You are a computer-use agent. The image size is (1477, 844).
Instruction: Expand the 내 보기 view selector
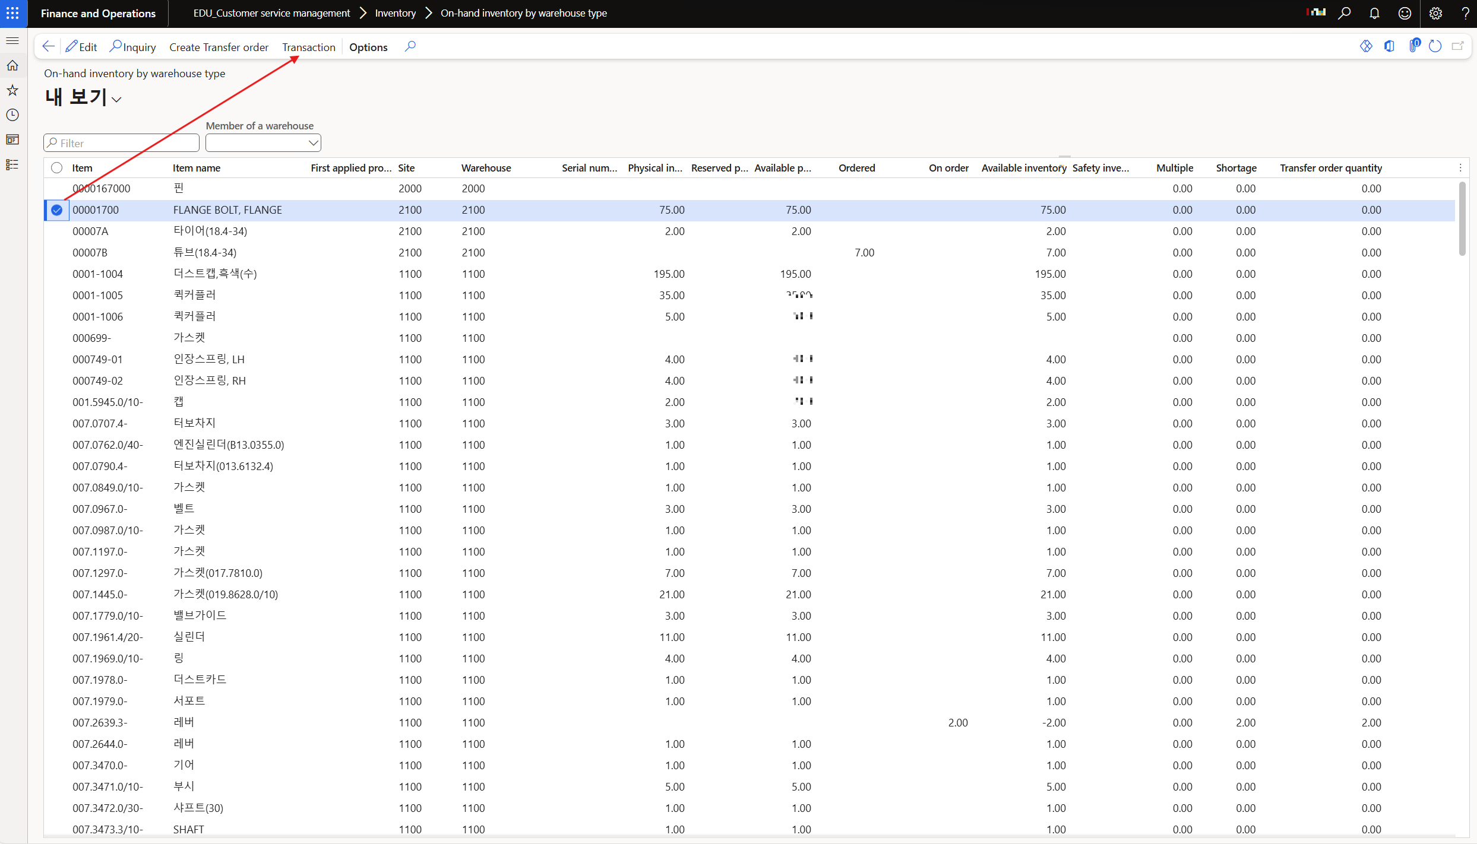(116, 99)
